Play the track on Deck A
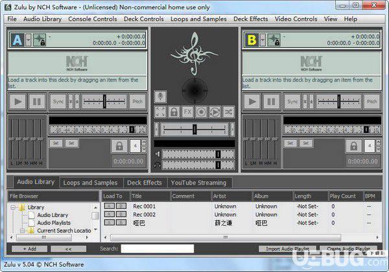The height and width of the screenshot is (272, 389). tap(18, 101)
